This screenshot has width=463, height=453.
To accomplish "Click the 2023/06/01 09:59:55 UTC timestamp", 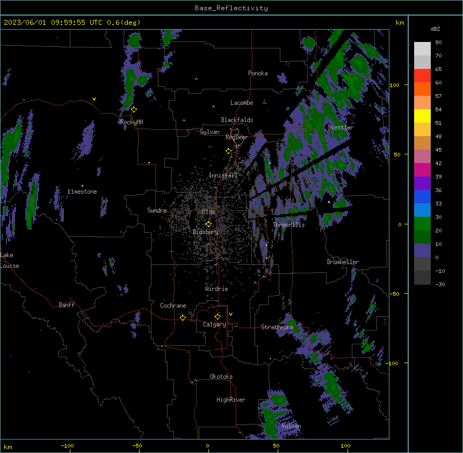I will click(x=53, y=23).
